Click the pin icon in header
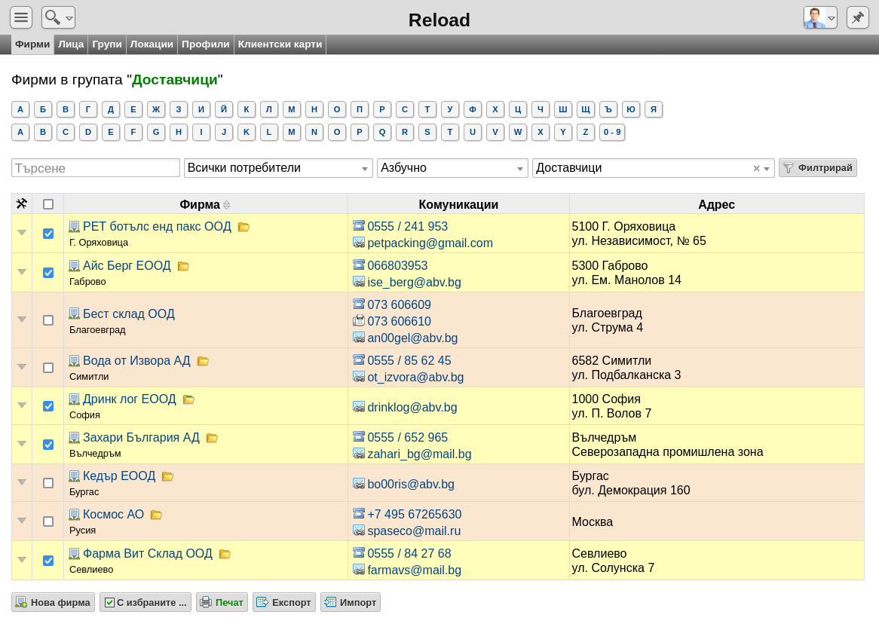This screenshot has height=627, width=879. (858, 18)
